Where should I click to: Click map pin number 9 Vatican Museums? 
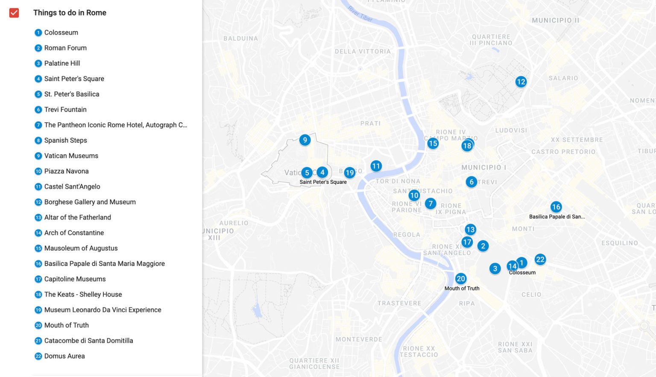[x=305, y=140]
